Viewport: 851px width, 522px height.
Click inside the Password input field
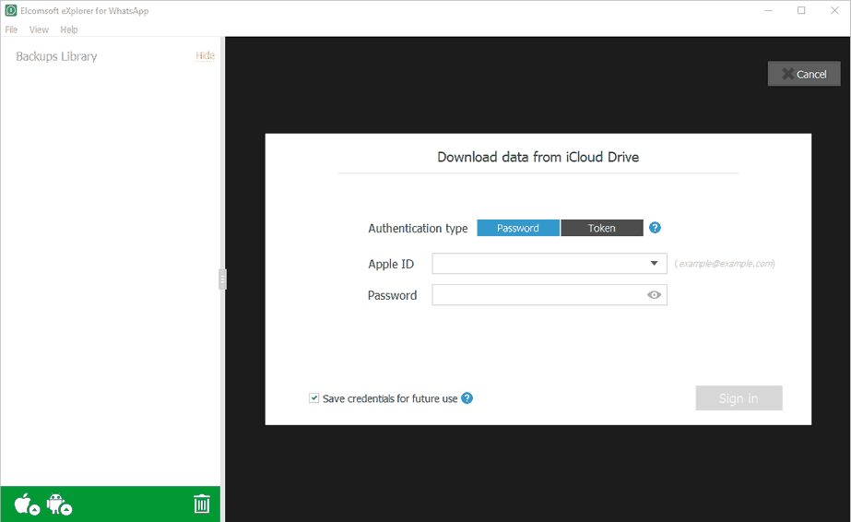[x=538, y=295]
